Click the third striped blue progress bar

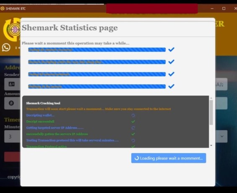97,74
